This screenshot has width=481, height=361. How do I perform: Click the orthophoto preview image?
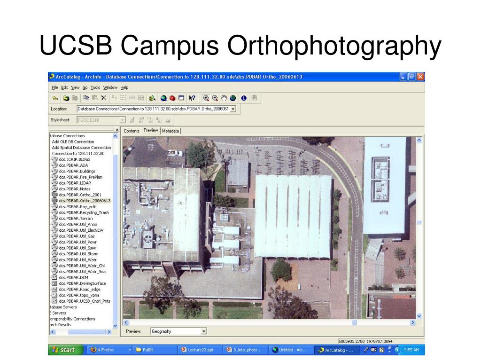269,228
